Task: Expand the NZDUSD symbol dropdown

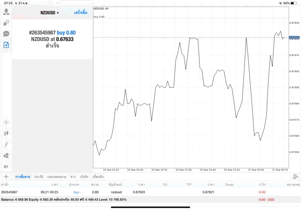Action: [x=49, y=13]
